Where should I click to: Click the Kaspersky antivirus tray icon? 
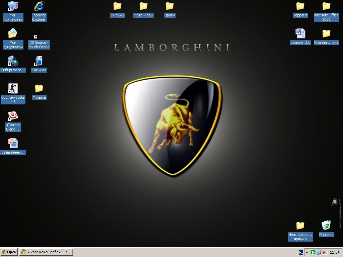(325, 252)
